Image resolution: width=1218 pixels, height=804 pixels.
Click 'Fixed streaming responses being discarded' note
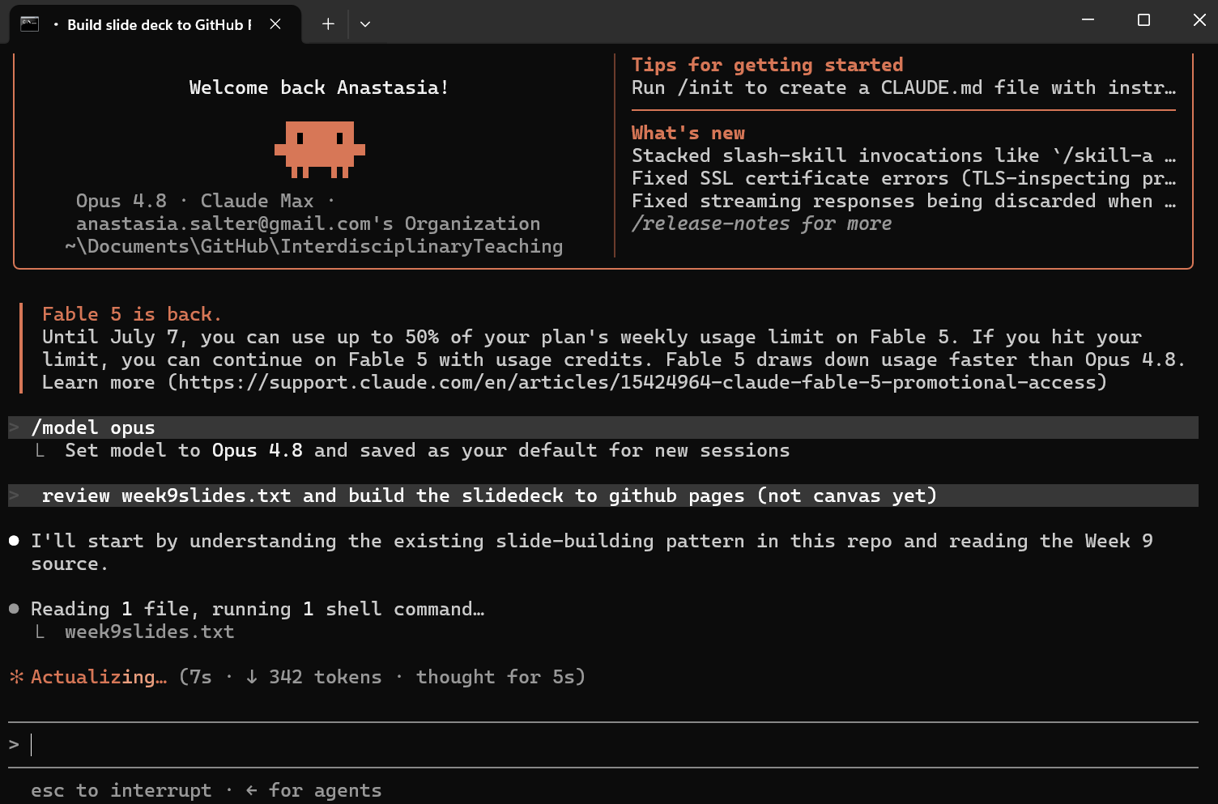(x=904, y=201)
